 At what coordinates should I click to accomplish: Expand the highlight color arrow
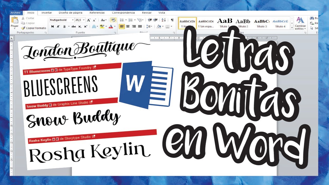[x=106, y=26]
